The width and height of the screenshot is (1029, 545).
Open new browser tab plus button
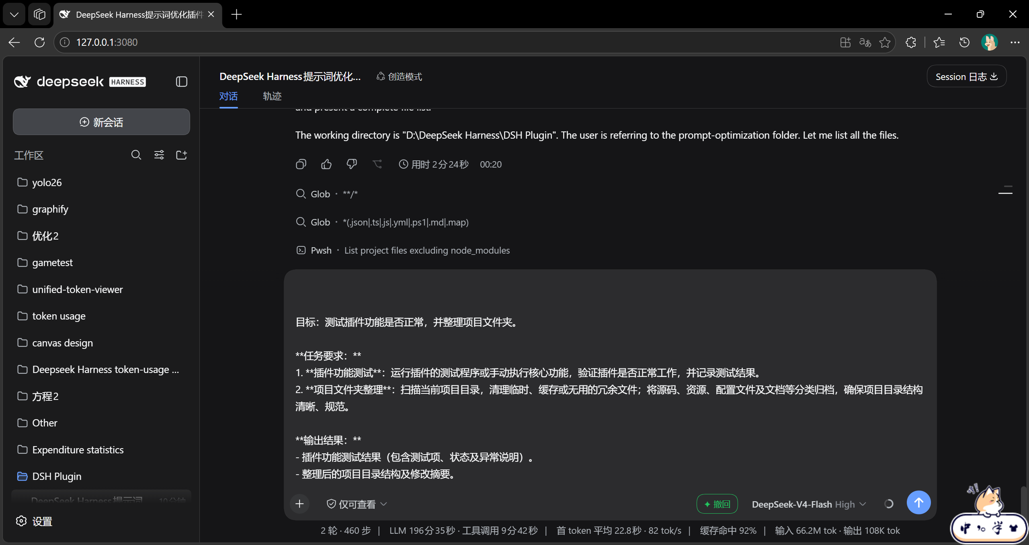pyautogui.click(x=236, y=14)
